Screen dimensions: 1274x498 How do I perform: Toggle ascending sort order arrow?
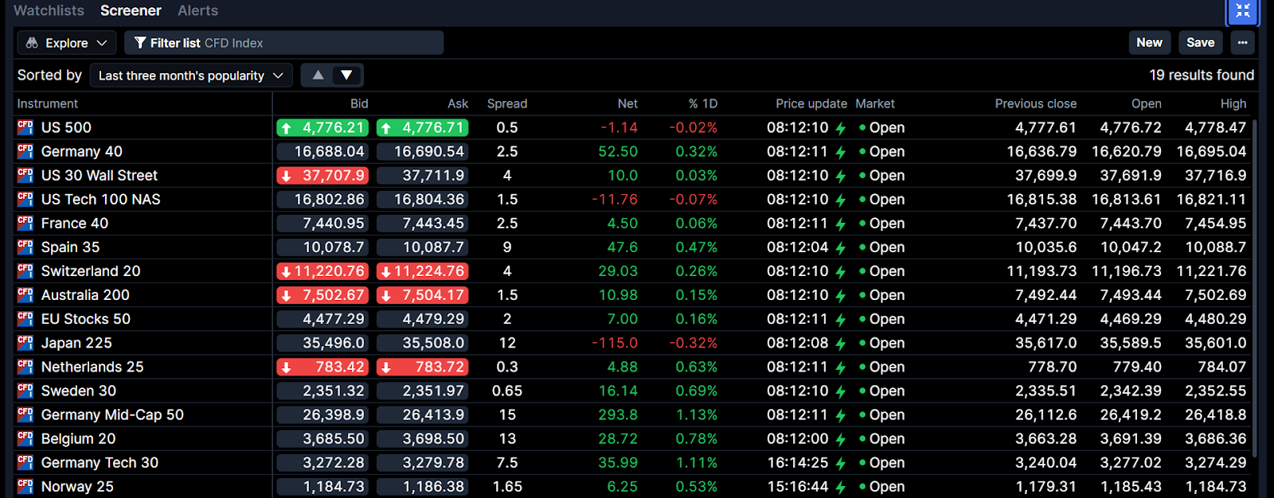(x=318, y=76)
